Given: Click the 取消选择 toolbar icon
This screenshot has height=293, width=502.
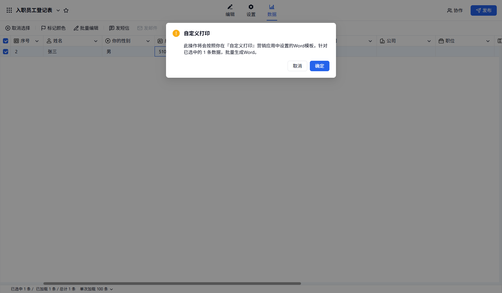Looking at the screenshot, I should (x=8, y=28).
